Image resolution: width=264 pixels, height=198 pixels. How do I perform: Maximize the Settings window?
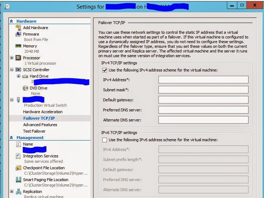click(242, 5)
